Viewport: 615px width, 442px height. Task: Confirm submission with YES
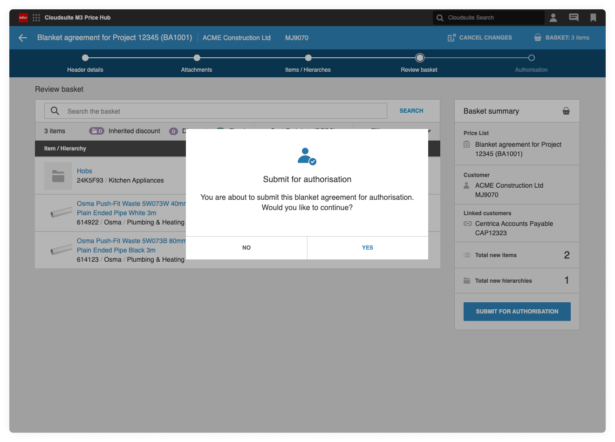[368, 248]
